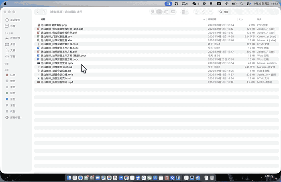This screenshot has height=182, width=281.
Task: Open the Wi-Fi menu bar icon
Action: pos(226,4)
